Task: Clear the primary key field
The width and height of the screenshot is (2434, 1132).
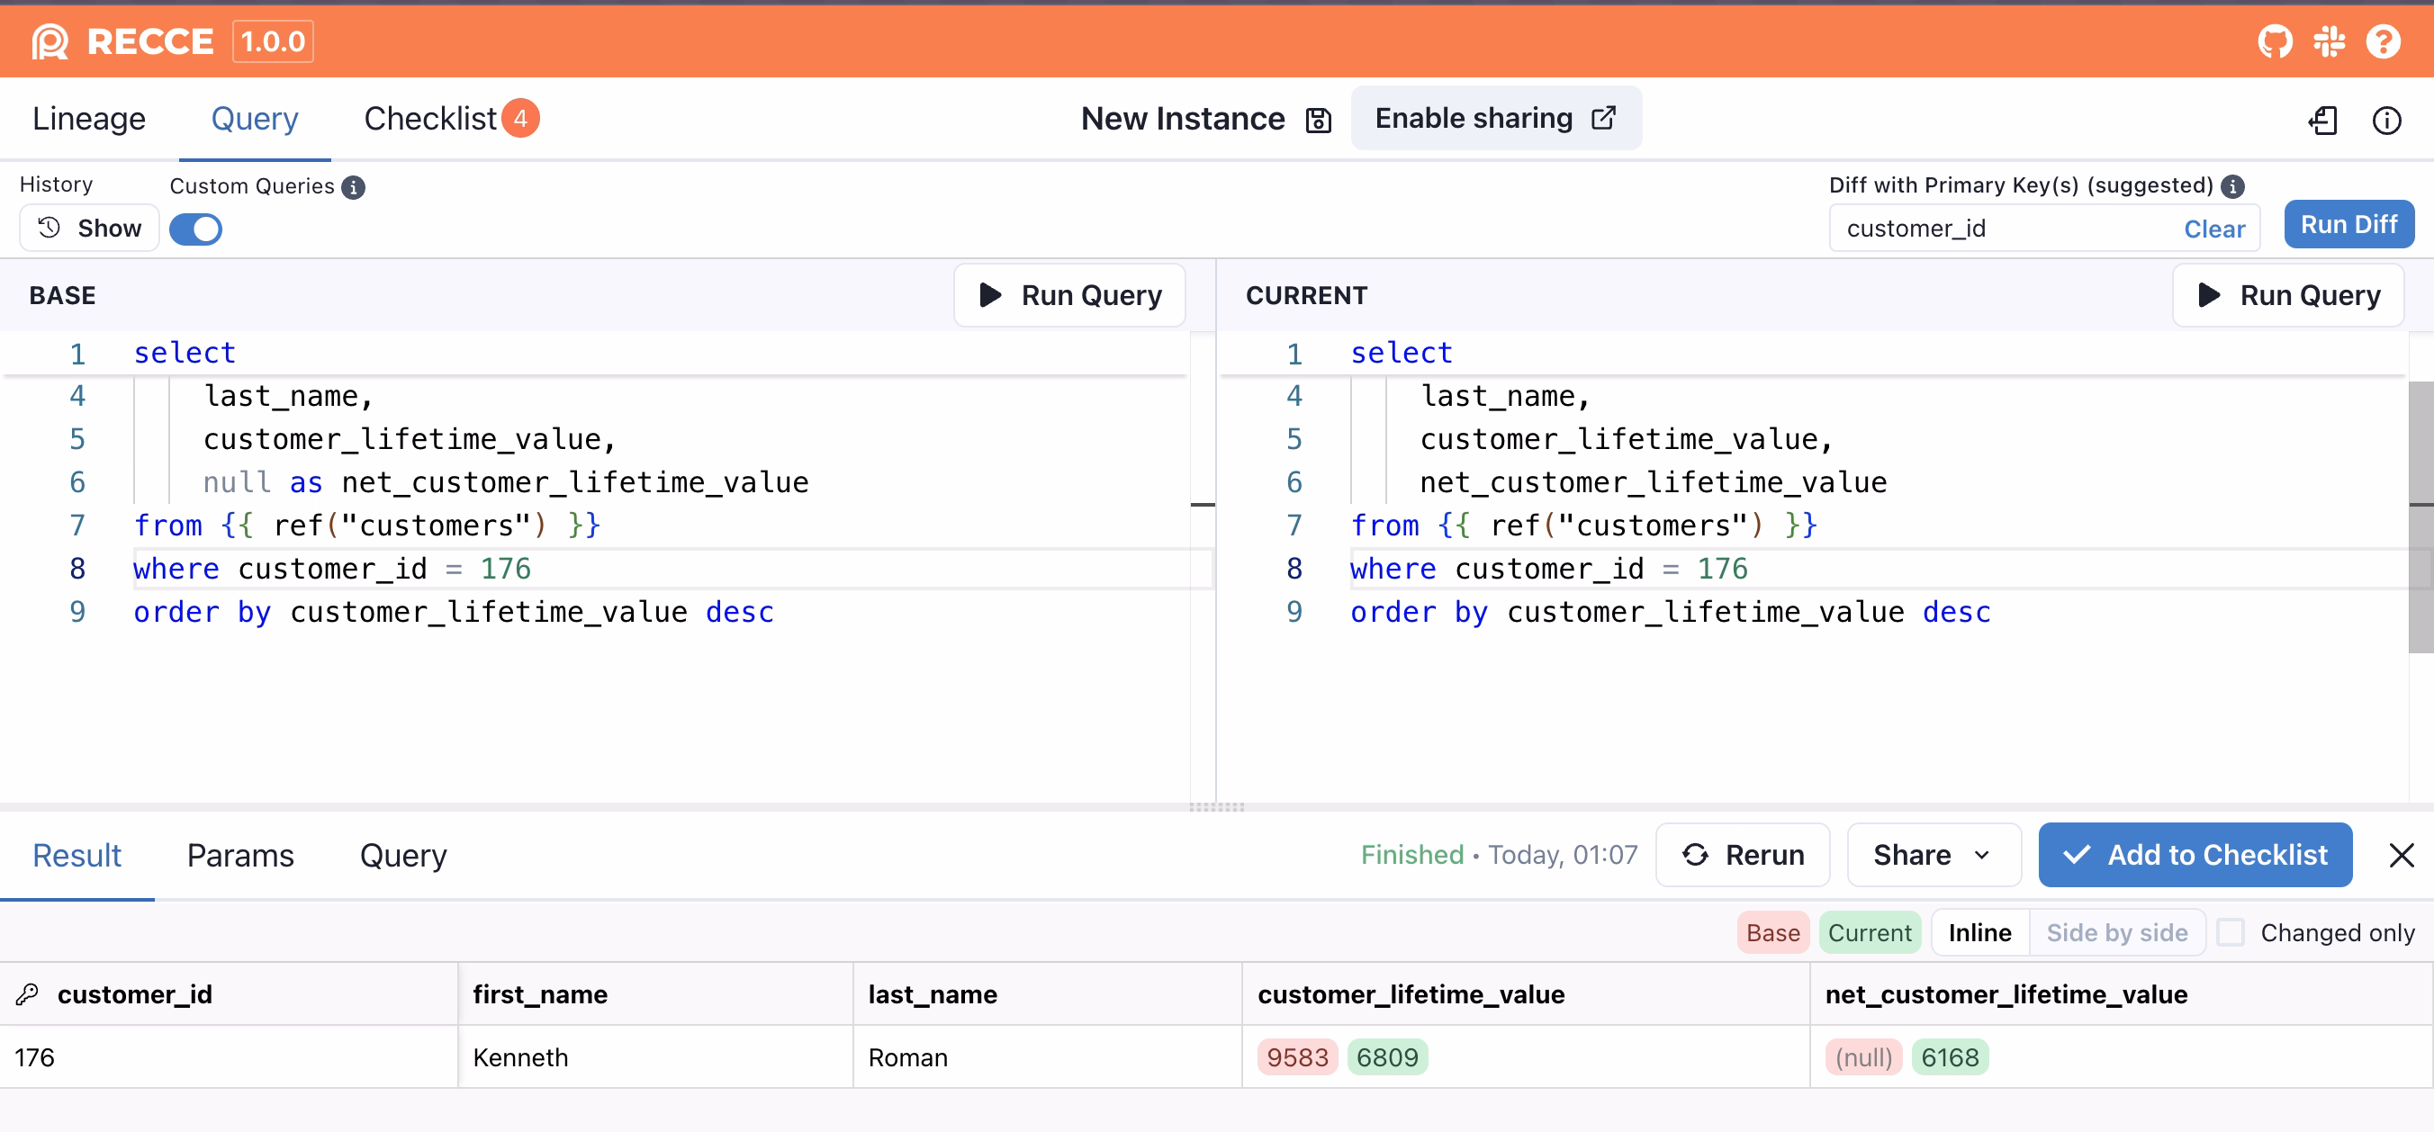Action: coord(2213,229)
